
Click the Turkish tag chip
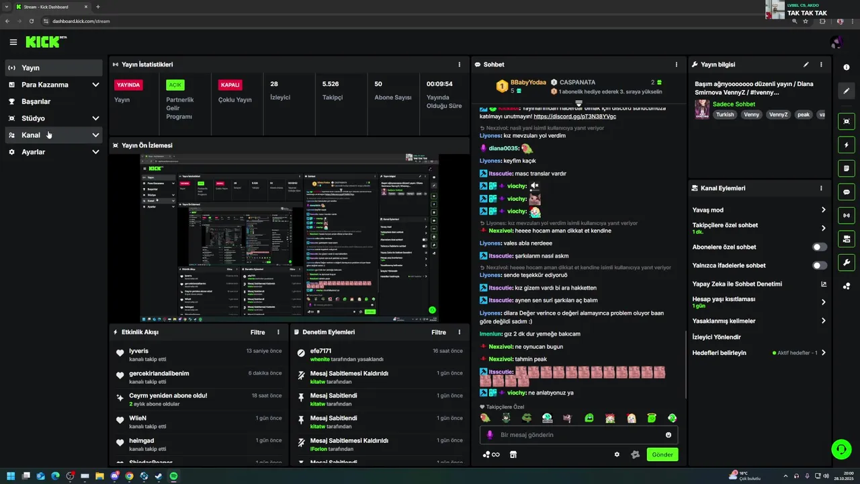pos(725,114)
